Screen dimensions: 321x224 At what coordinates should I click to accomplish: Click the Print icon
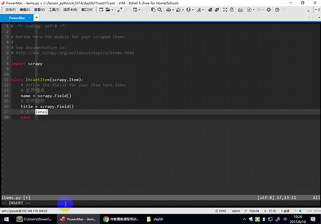point(169,10)
